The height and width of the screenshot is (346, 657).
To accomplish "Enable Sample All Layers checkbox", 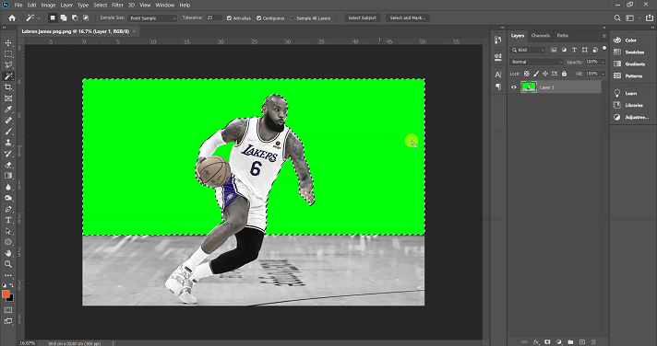I will point(293,18).
